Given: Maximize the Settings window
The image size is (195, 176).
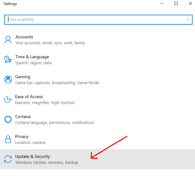Looking at the screenshot, I should click(176, 4).
